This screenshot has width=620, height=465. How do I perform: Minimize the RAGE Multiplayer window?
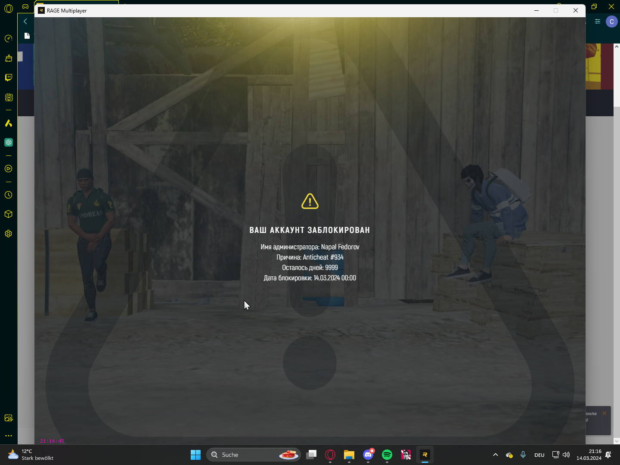(x=536, y=10)
